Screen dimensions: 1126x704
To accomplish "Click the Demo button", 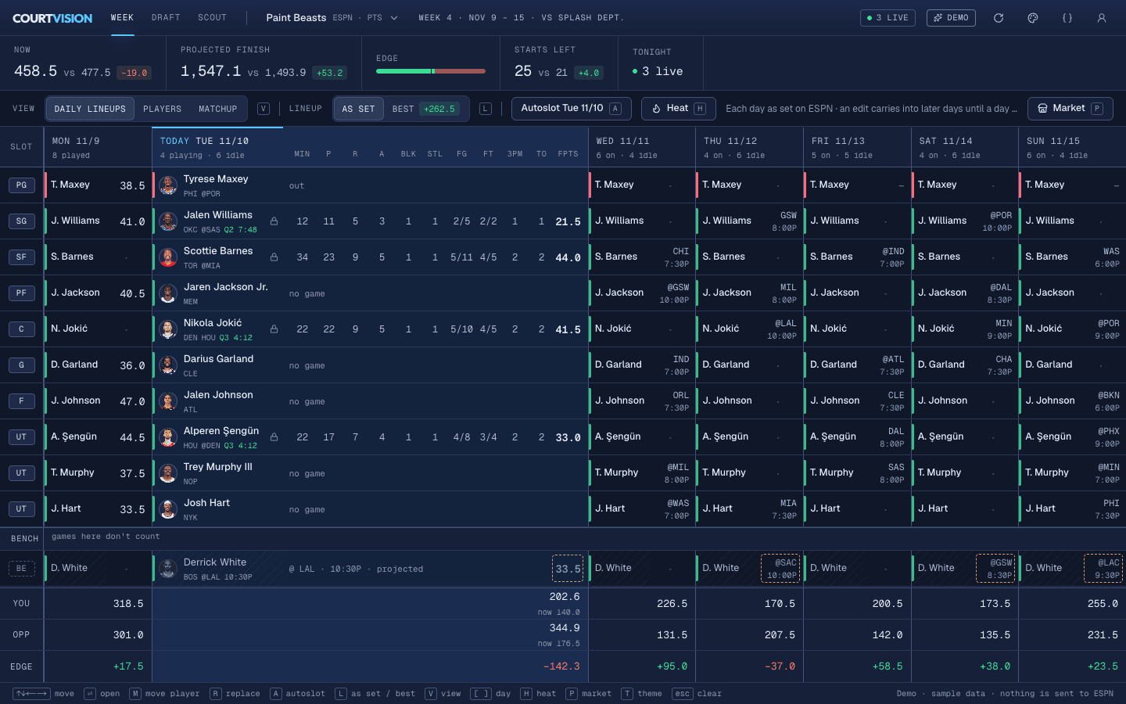I will coord(951,18).
